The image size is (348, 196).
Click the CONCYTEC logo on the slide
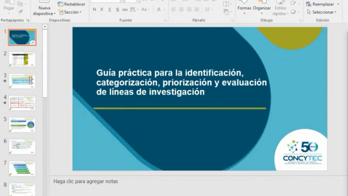(302, 152)
